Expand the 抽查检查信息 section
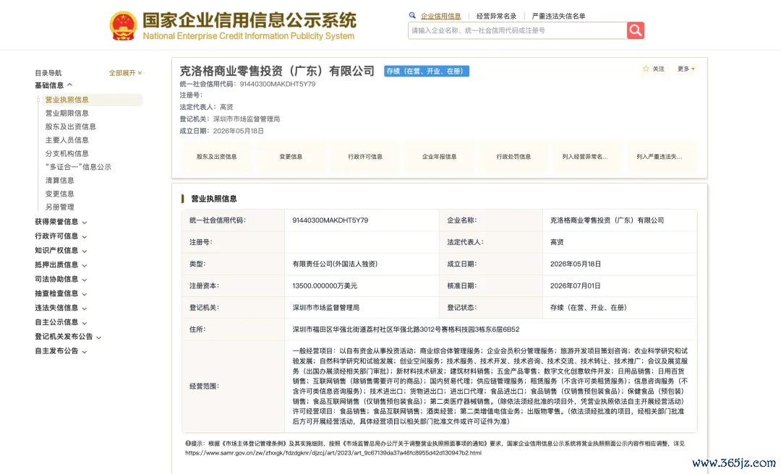 pos(61,294)
